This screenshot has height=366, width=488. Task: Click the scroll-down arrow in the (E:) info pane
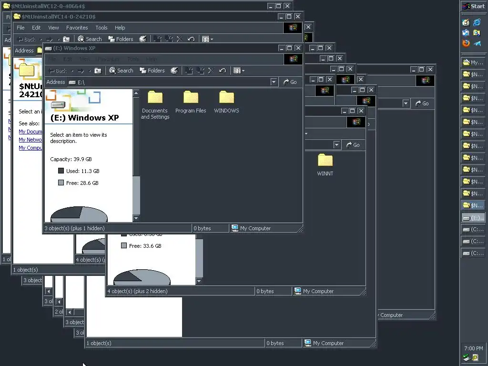coord(136,218)
